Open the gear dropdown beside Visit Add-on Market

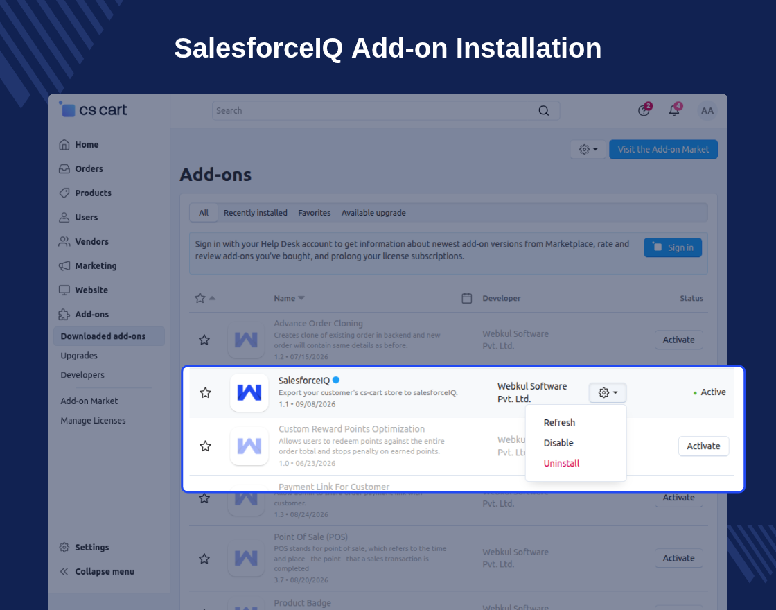tap(588, 150)
